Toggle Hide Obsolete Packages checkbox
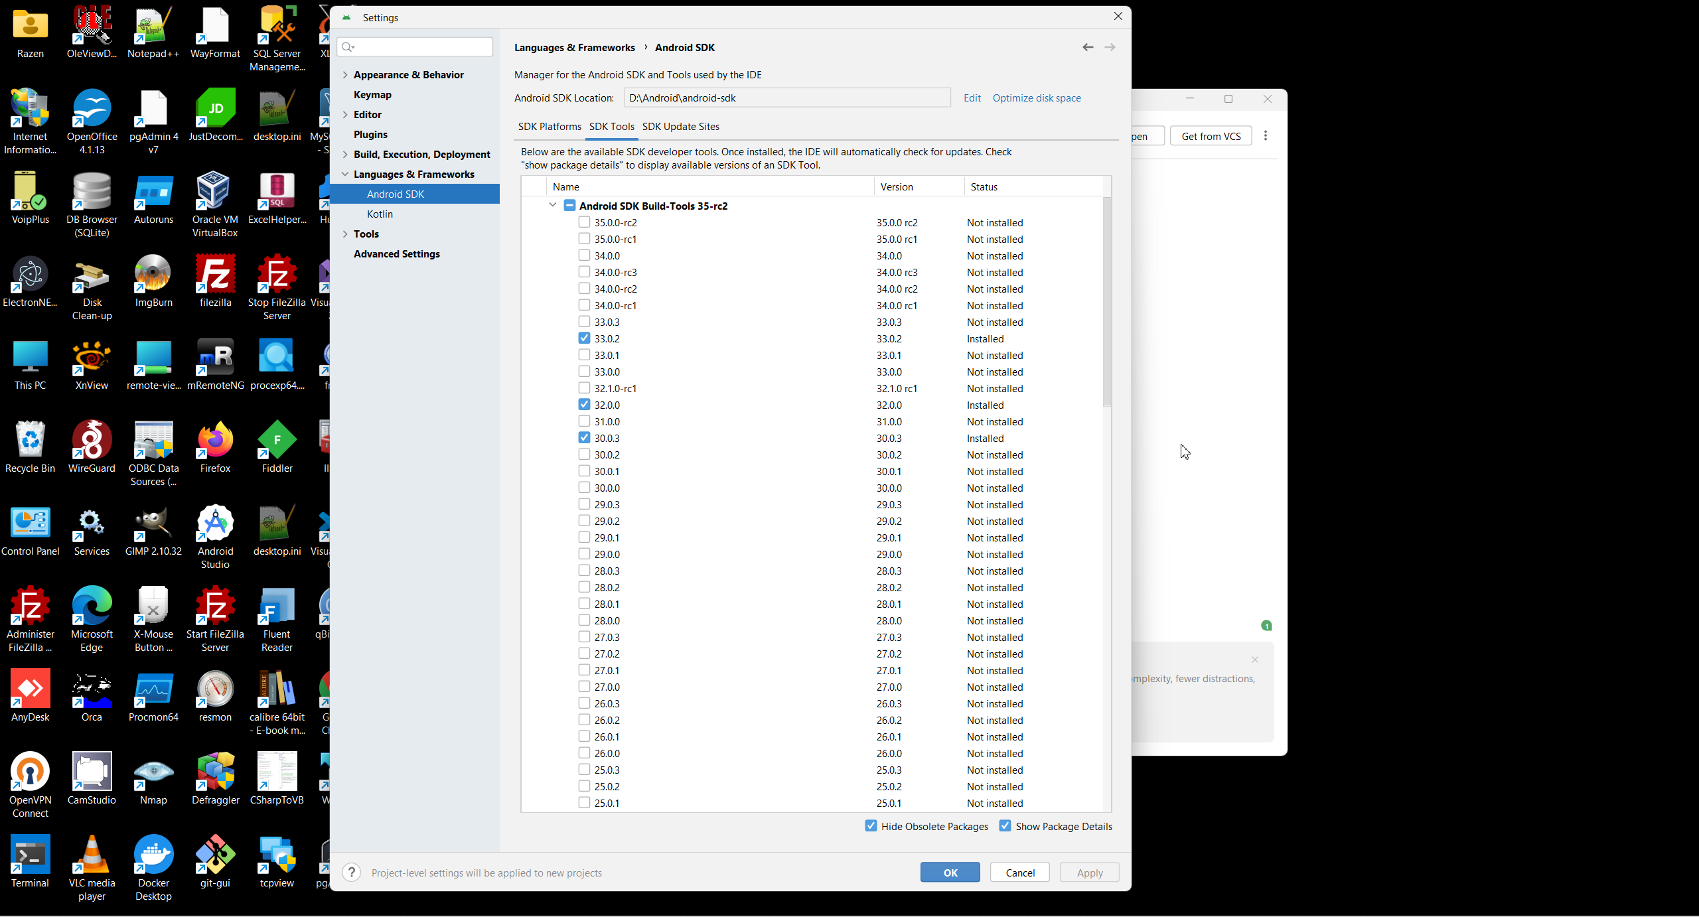The image size is (1699, 917). point(871,826)
